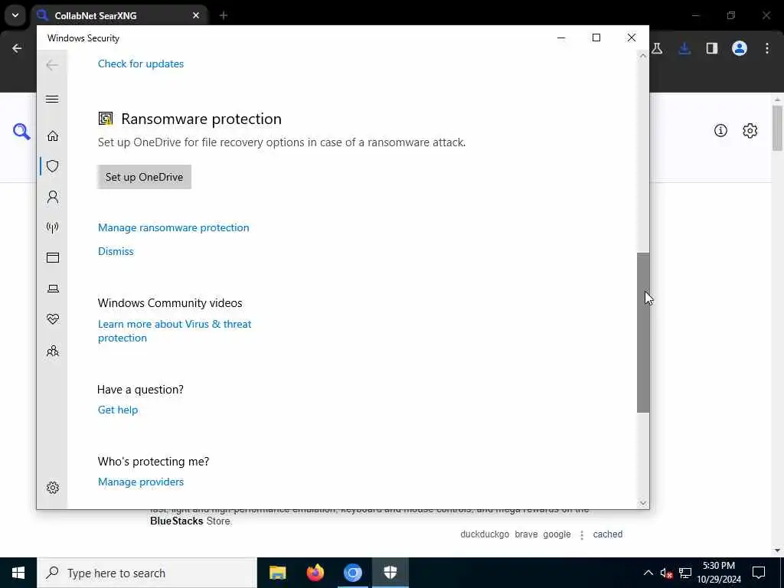This screenshot has width=784, height=588.
Task: Open File Explorer from taskbar
Action: (277, 573)
